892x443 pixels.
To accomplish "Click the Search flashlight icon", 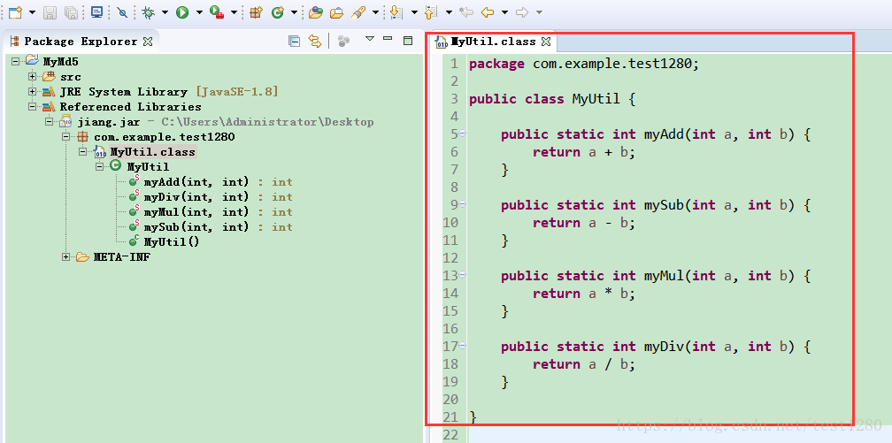I will click(x=358, y=12).
